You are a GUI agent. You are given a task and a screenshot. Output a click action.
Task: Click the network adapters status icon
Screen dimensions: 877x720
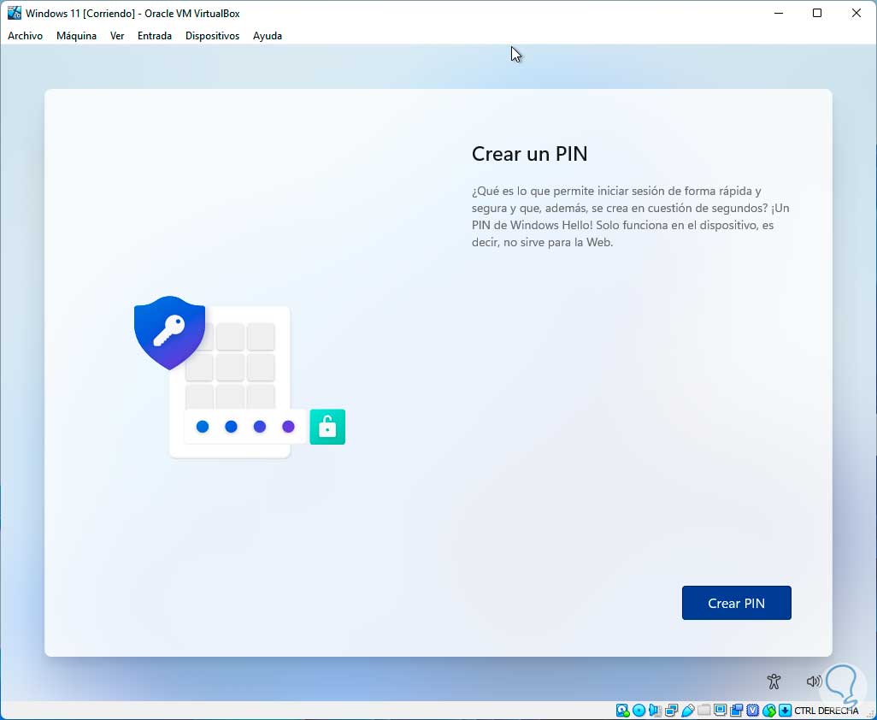(x=671, y=711)
